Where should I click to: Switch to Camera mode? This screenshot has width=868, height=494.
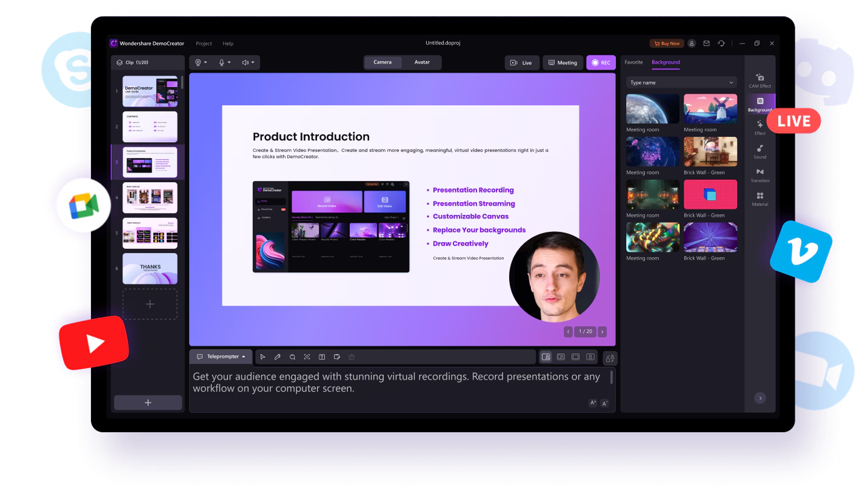pyautogui.click(x=382, y=62)
